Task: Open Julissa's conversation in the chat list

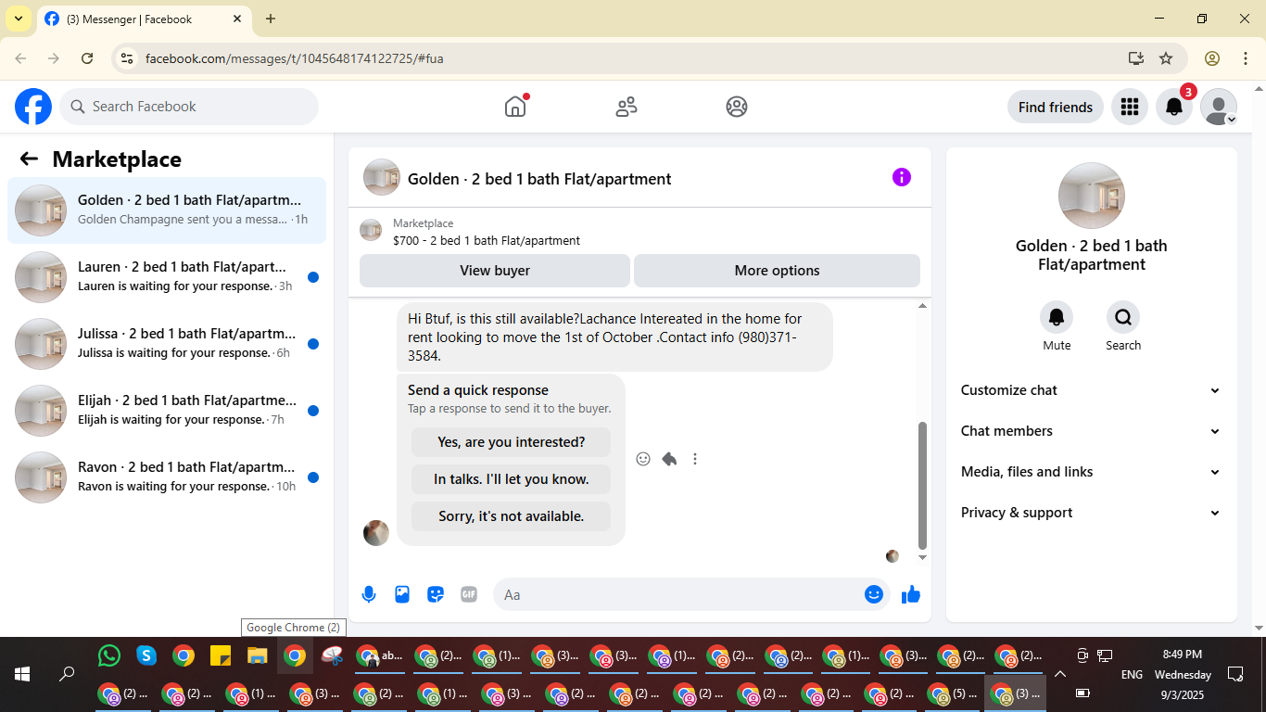Action: [x=167, y=344]
